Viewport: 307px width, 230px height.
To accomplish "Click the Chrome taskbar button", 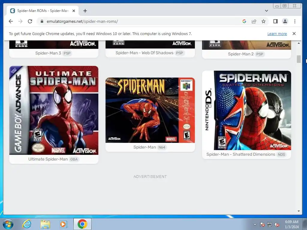I will (82, 224).
